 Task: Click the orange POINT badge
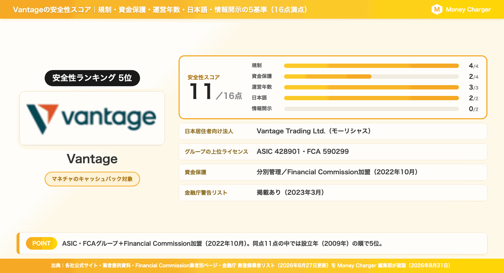pyautogui.click(x=41, y=243)
